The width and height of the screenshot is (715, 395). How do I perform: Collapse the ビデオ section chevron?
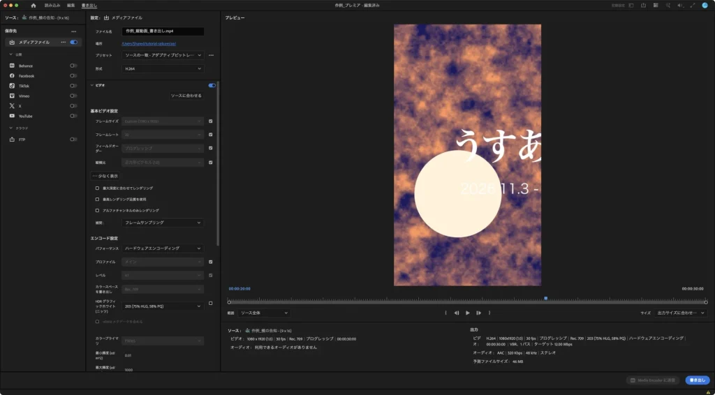pos(91,85)
